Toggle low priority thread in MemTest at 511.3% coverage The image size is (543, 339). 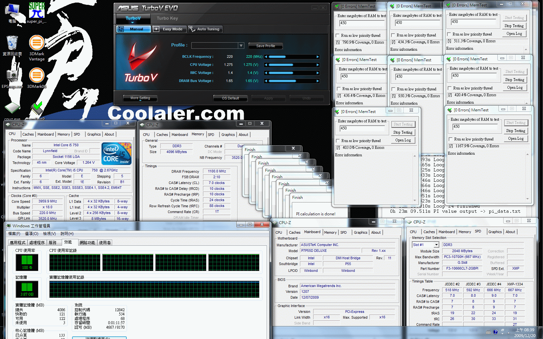pos(449,34)
